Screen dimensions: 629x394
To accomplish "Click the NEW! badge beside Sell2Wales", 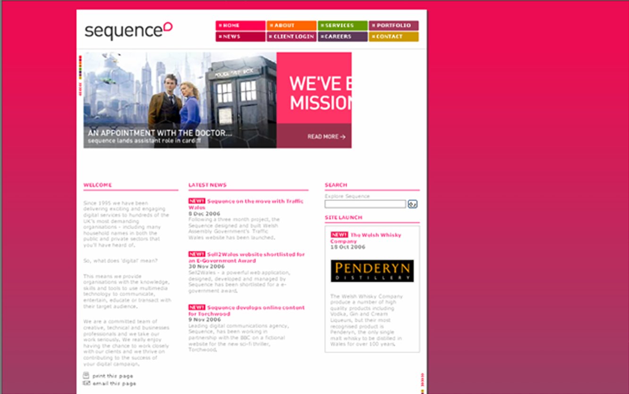I will coord(197,254).
